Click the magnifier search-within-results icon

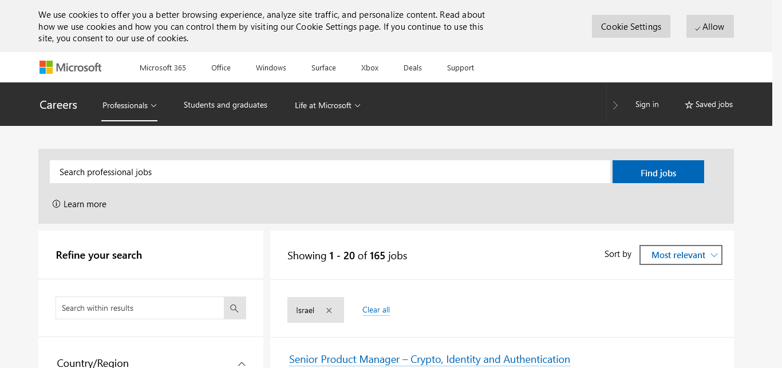pyautogui.click(x=234, y=308)
